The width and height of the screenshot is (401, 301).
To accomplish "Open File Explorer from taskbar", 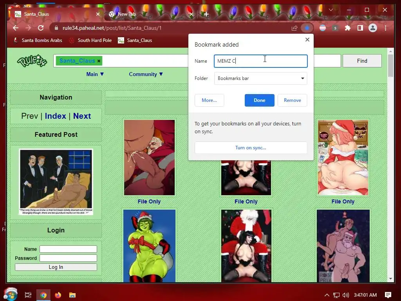I will [72, 295].
